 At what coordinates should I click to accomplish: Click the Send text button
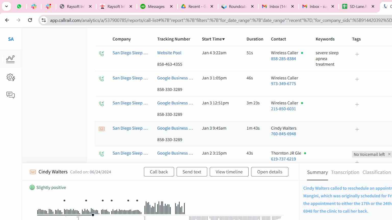click(x=192, y=172)
